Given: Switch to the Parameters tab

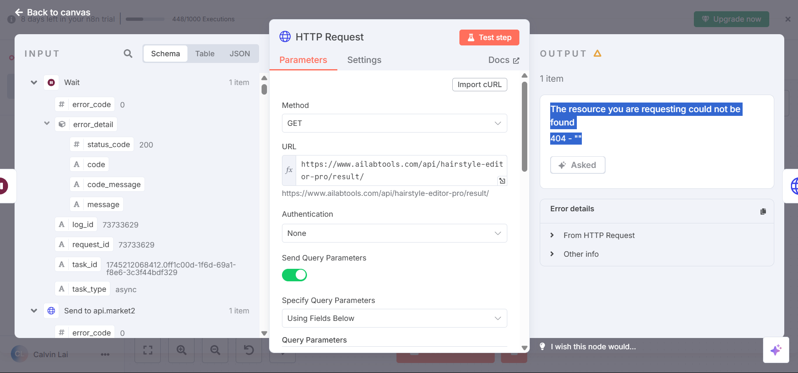Looking at the screenshot, I should point(303,60).
